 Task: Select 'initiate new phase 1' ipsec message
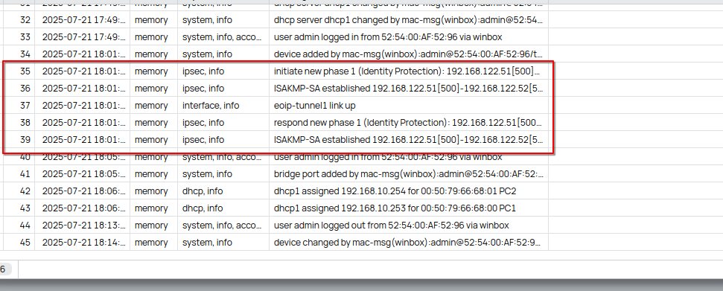point(408,71)
